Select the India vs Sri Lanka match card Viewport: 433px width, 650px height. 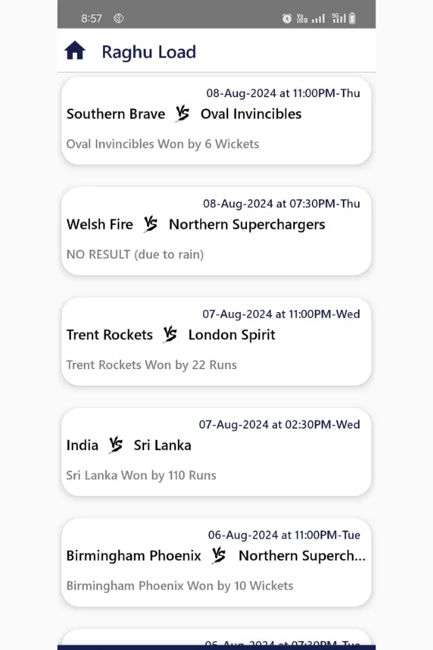pos(216,451)
